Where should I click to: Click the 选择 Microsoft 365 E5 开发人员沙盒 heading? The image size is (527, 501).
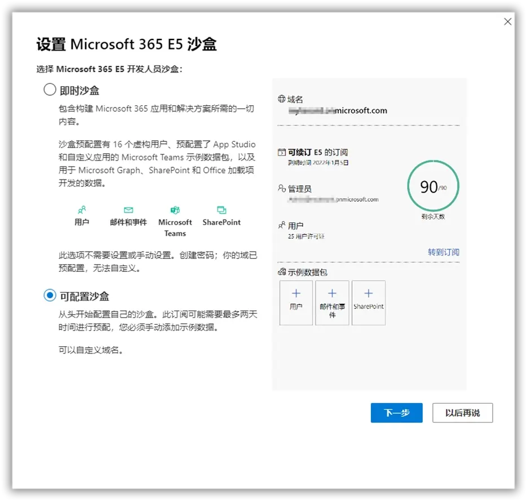pos(109,69)
